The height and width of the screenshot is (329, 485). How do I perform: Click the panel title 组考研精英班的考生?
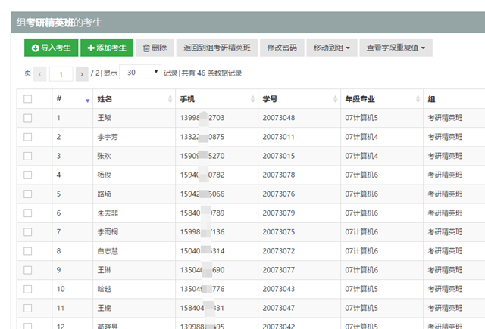(59, 23)
